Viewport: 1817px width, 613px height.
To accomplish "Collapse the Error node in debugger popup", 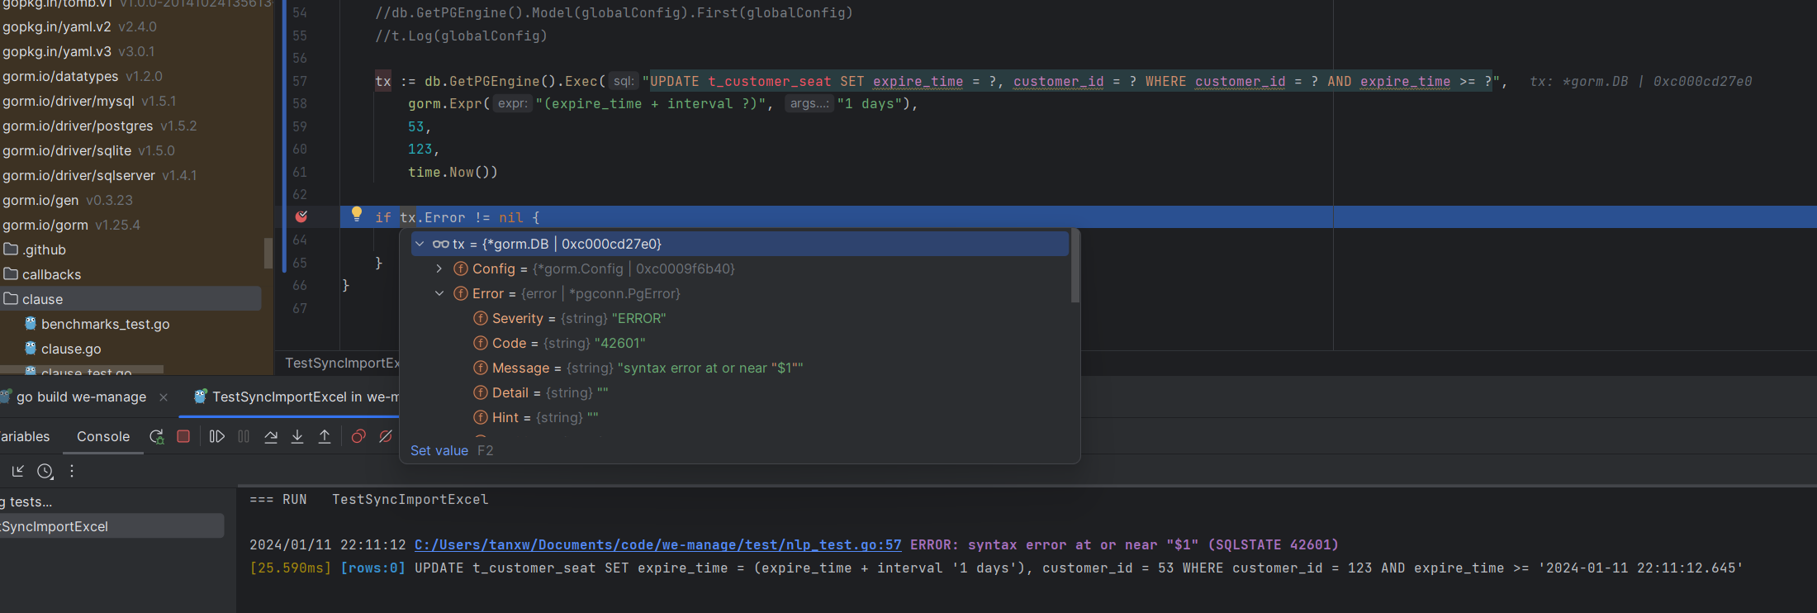I will 439,294.
